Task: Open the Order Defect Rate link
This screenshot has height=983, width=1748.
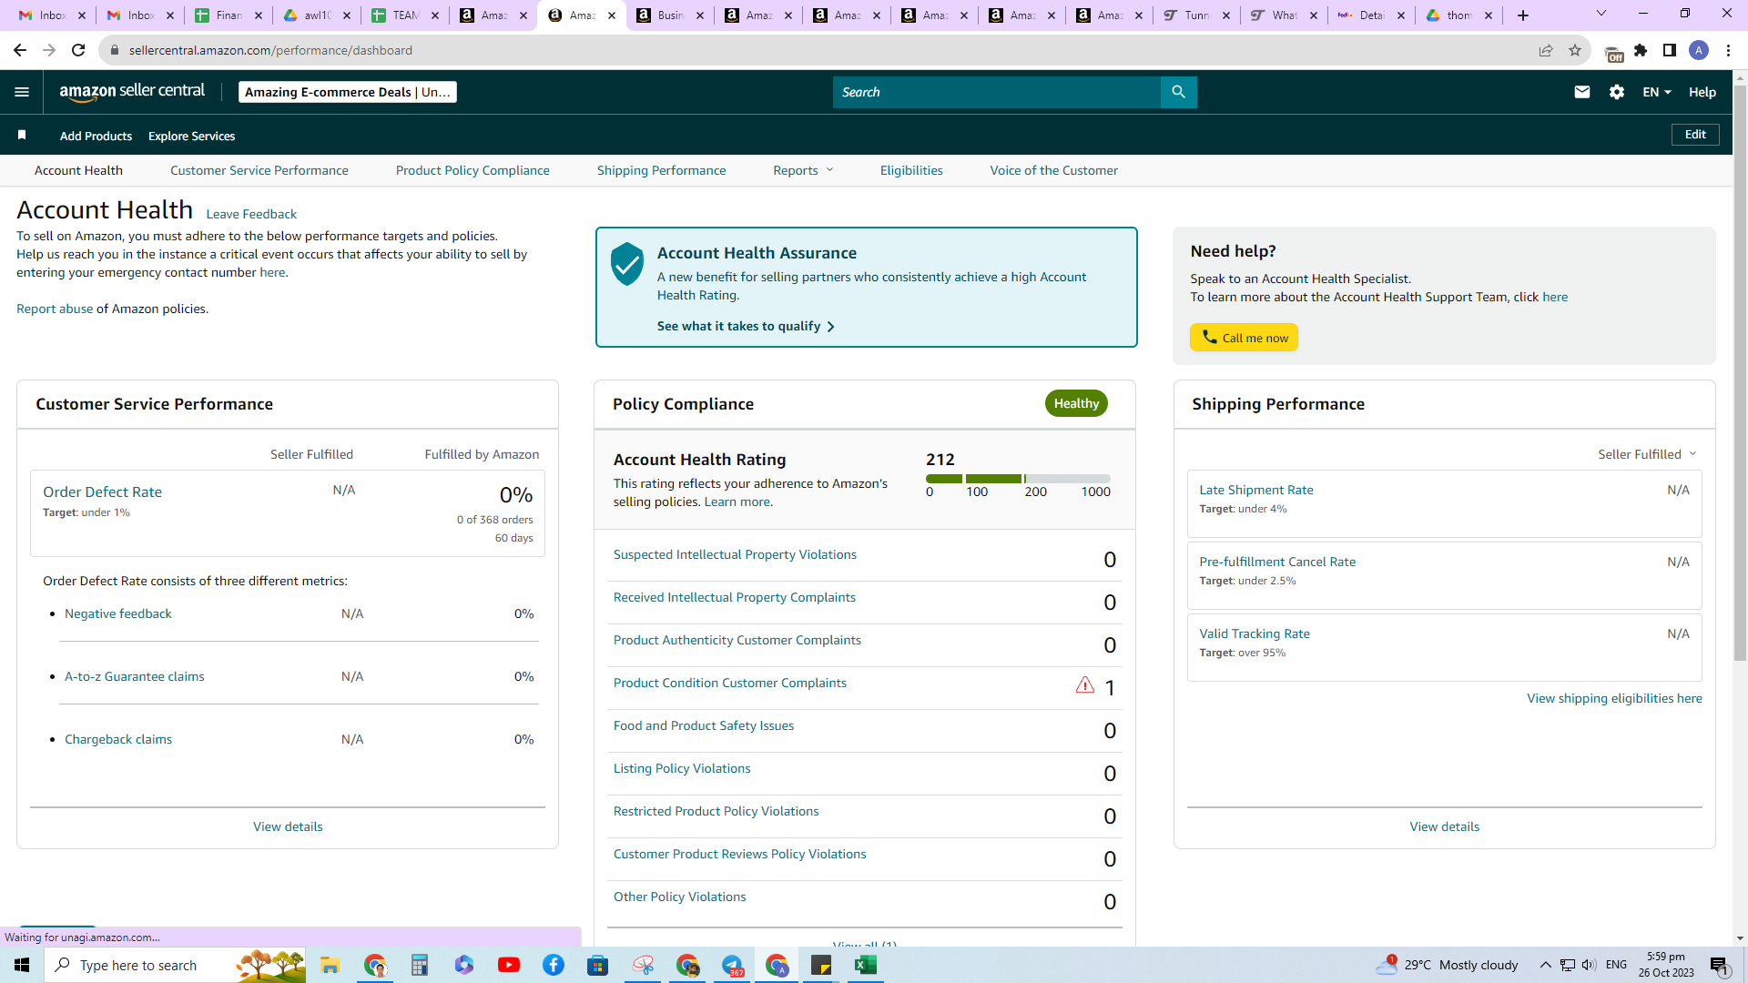Action: tap(102, 491)
